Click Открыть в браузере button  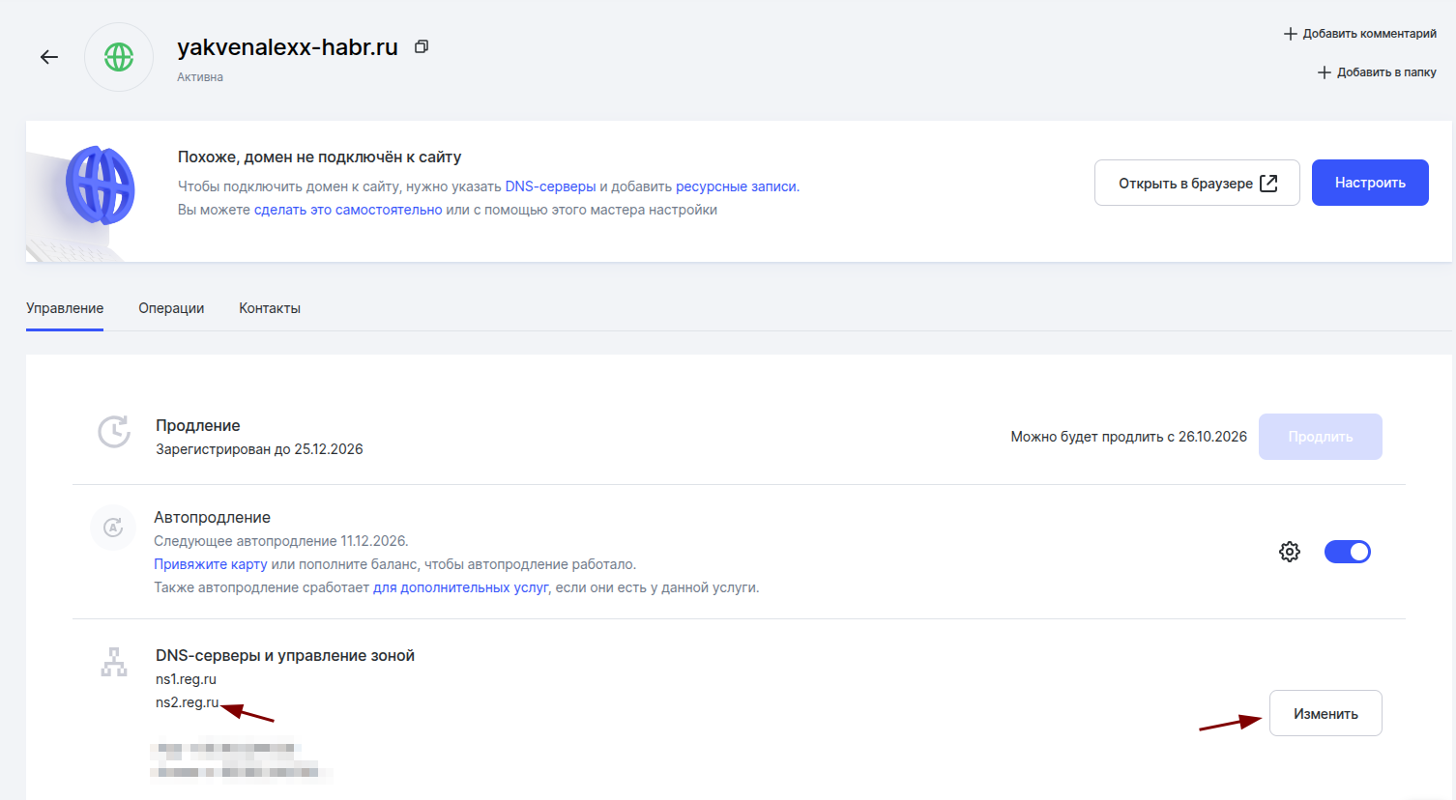click(1196, 183)
